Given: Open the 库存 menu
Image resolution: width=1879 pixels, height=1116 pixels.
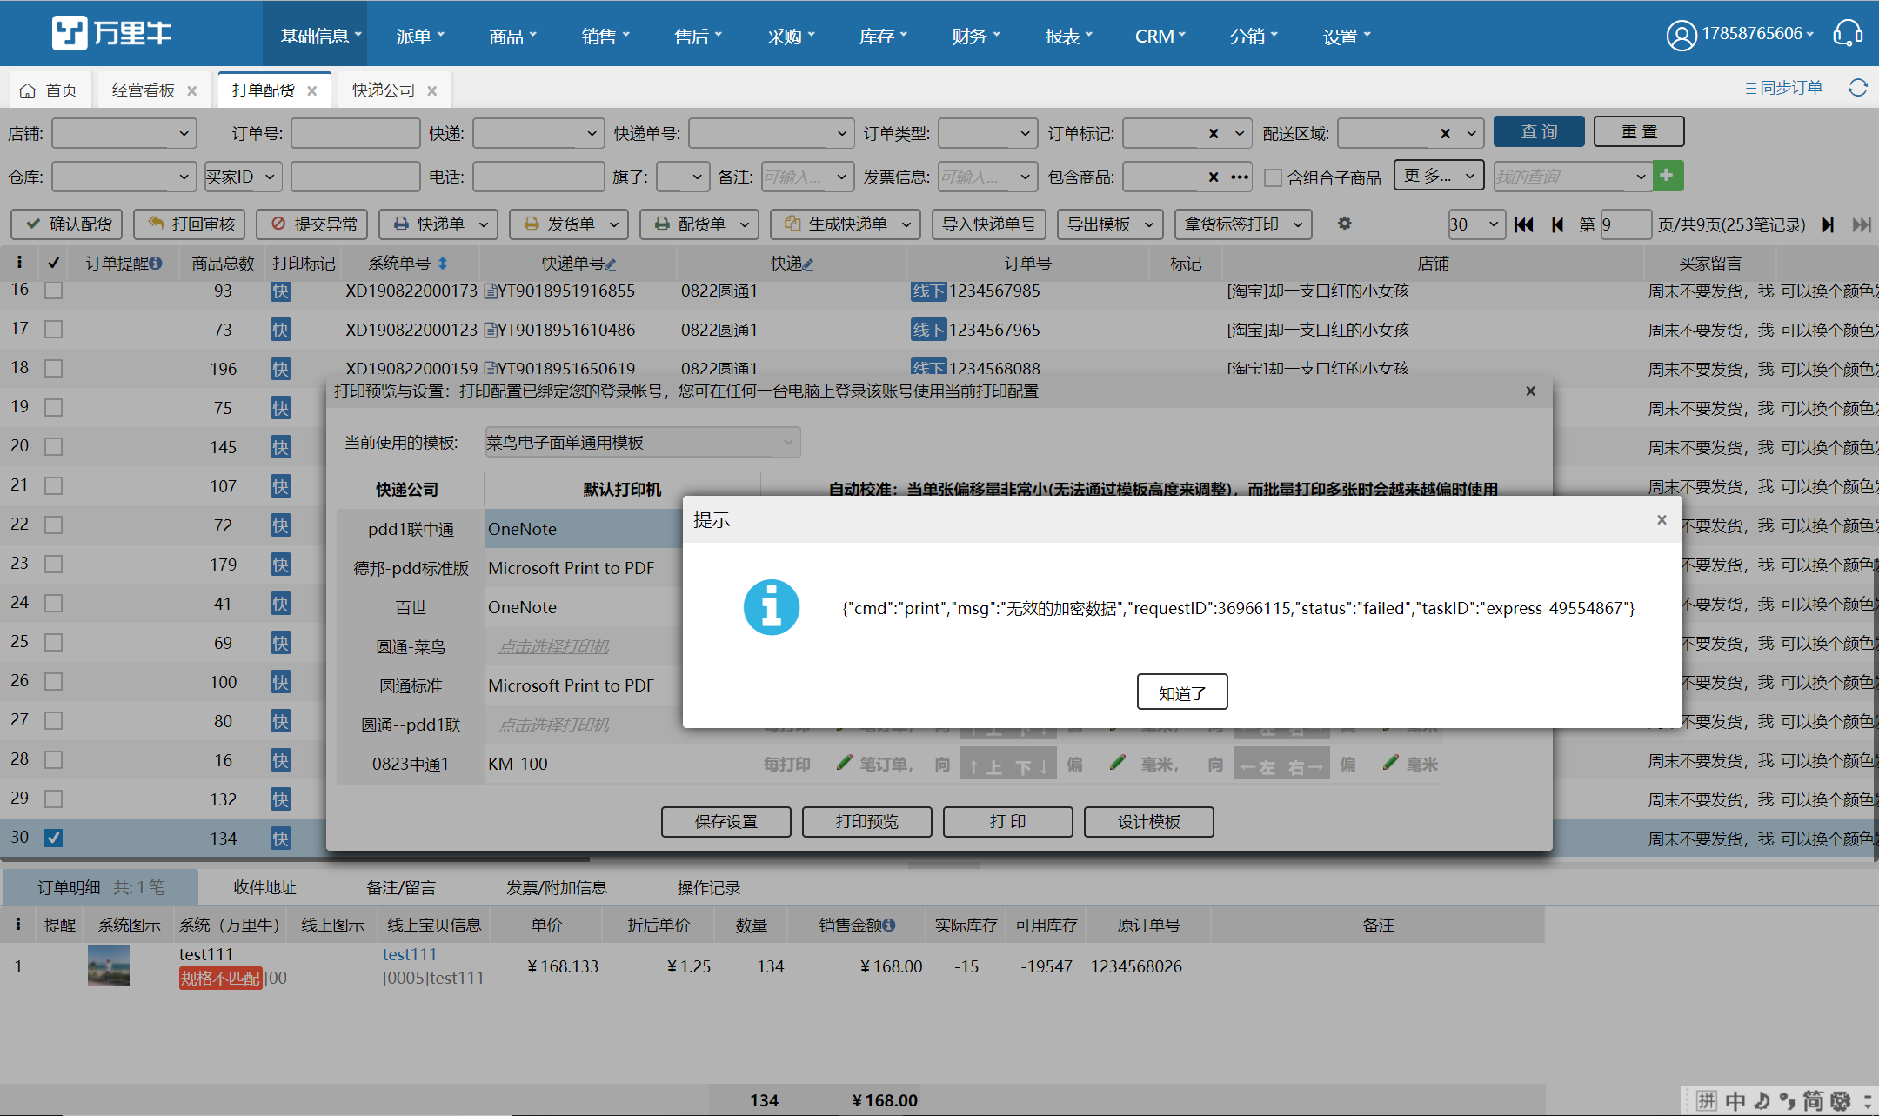Looking at the screenshot, I should 883,36.
